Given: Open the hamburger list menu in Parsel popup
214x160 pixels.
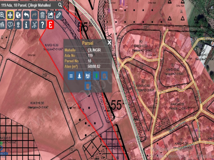Looking at the screenshot, I should click(x=71, y=76).
